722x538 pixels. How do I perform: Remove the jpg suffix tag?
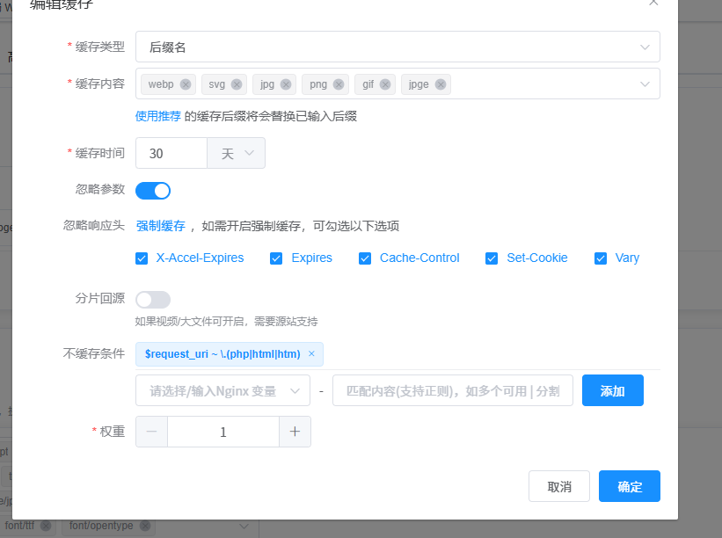[x=286, y=84]
